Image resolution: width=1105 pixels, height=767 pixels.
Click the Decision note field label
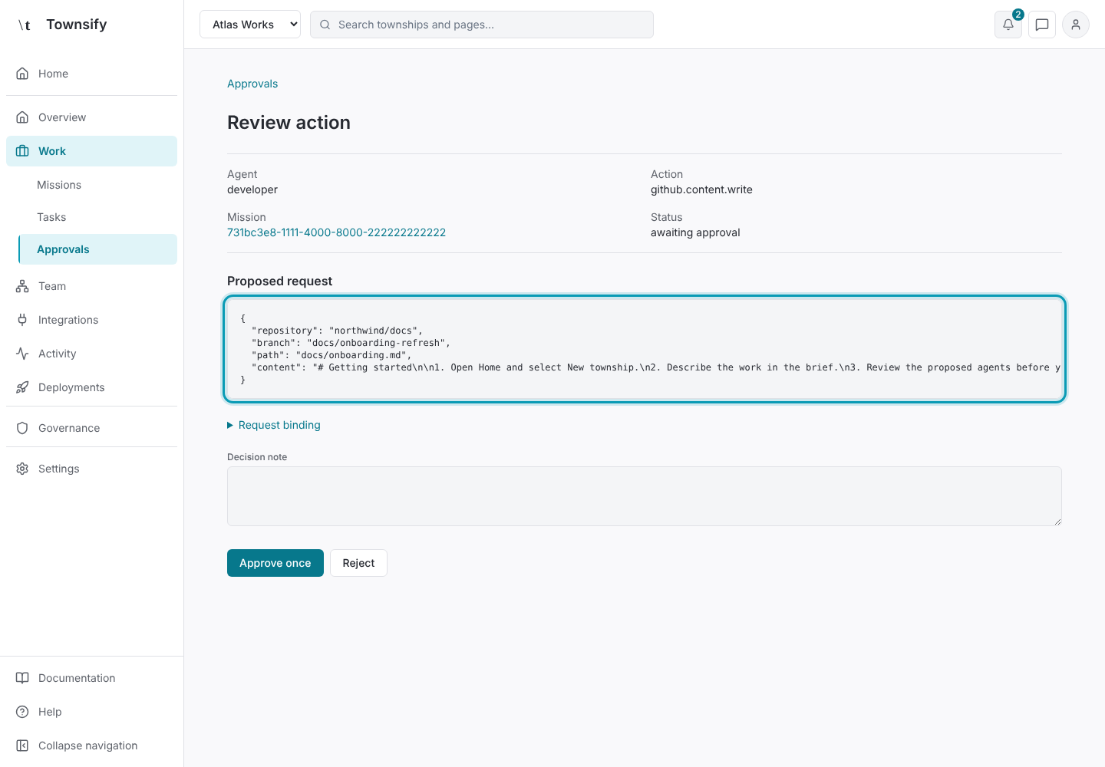coord(257,457)
